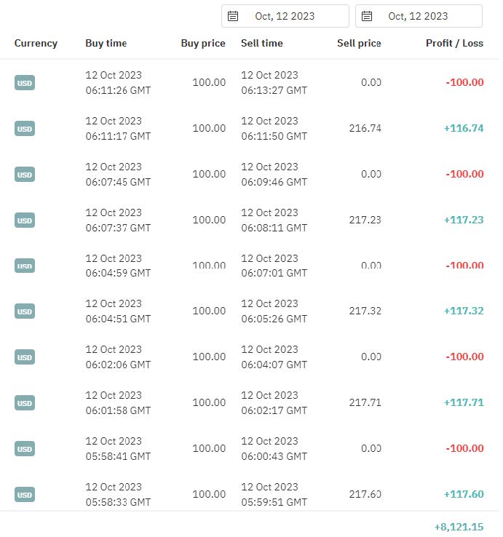Select the 217.71 sell price cell
This screenshot has height=537, width=503.
click(365, 402)
